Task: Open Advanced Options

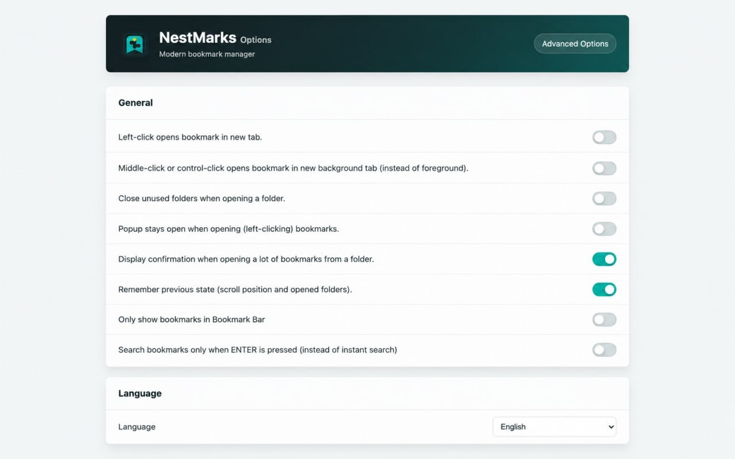Action: (575, 44)
